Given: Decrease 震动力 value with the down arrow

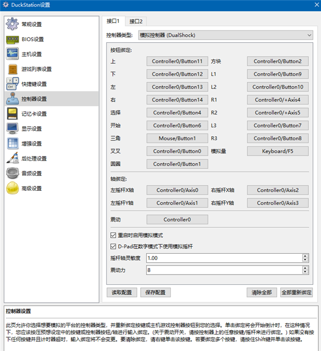Looking at the screenshot, I should [305, 272].
